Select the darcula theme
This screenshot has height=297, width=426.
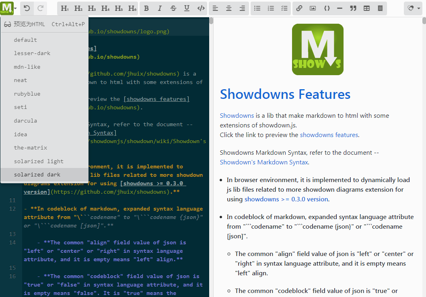tap(45, 121)
